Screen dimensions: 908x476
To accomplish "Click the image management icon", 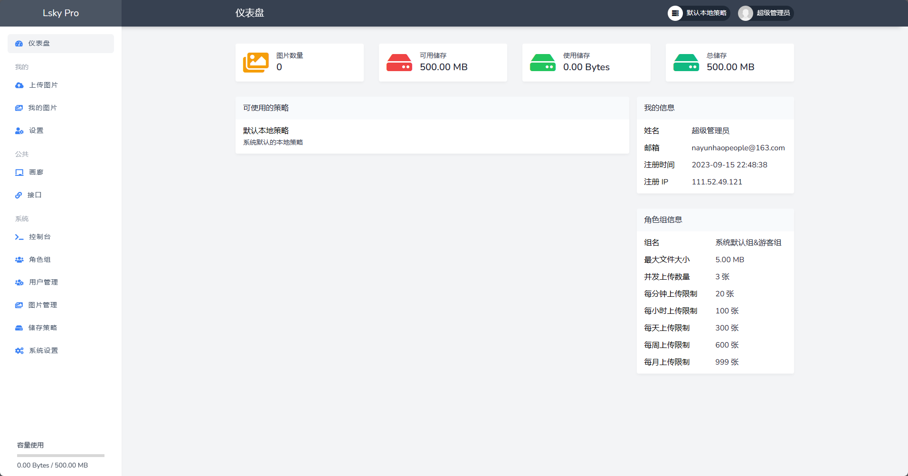I will pyautogui.click(x=19, y=305).
